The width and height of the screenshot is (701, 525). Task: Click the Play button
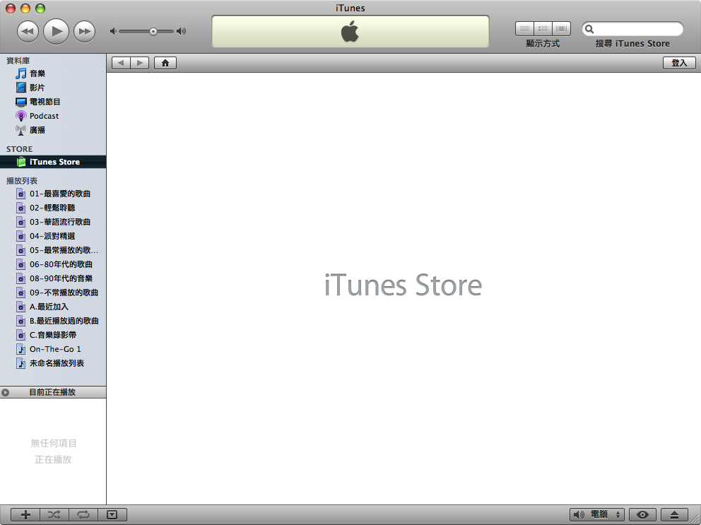(x=57, y=31)
